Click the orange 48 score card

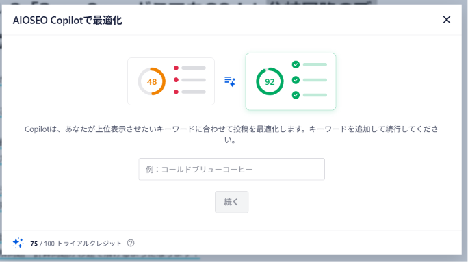pyautogui.click(x=171, y=81)
